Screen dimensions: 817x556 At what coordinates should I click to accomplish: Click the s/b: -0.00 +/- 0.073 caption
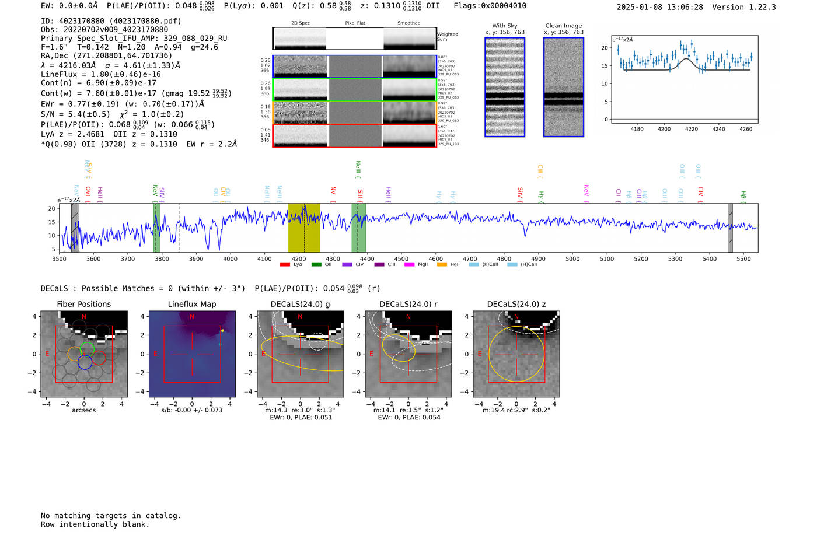(192, 410)
